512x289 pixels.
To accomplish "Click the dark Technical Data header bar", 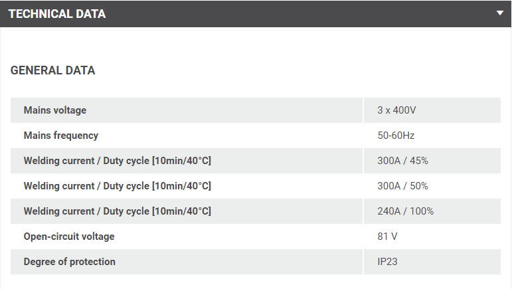I will pyautogui.click(x=299, y=14).
